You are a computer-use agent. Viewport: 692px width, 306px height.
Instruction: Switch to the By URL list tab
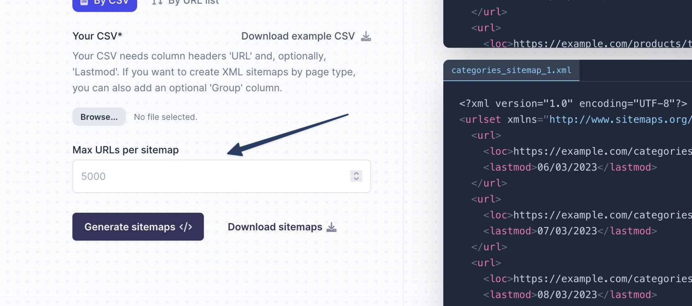[x=186, y=3]
